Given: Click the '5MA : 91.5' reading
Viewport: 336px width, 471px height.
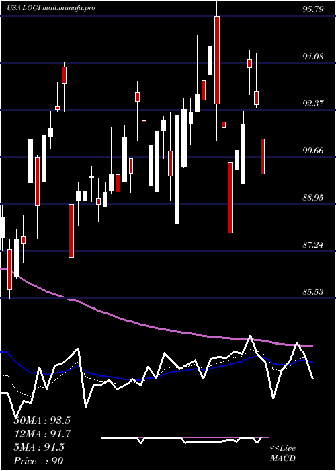Looking at the screenshot, I should [39, 447].
